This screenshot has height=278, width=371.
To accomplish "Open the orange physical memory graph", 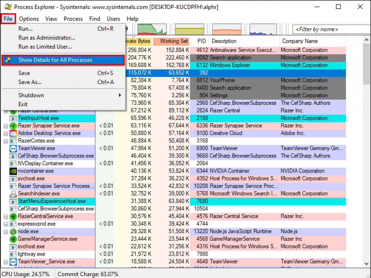I will pyautogui.click(x=227, y=29).
